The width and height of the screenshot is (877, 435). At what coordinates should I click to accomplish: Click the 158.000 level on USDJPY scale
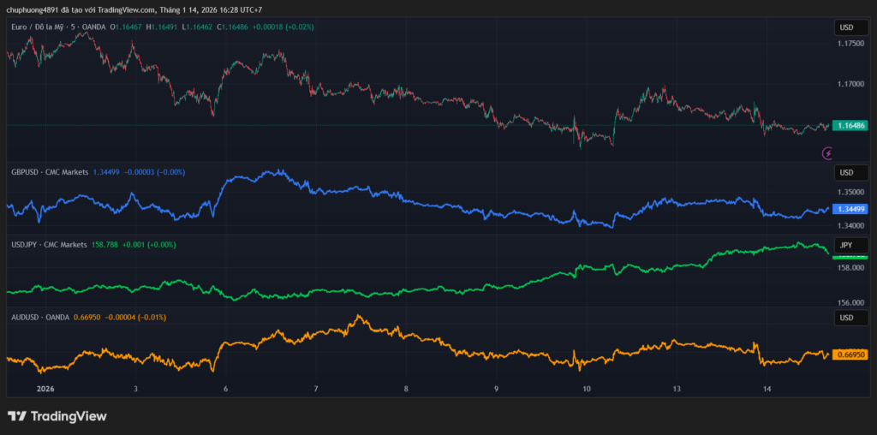[x=850, y=268]
